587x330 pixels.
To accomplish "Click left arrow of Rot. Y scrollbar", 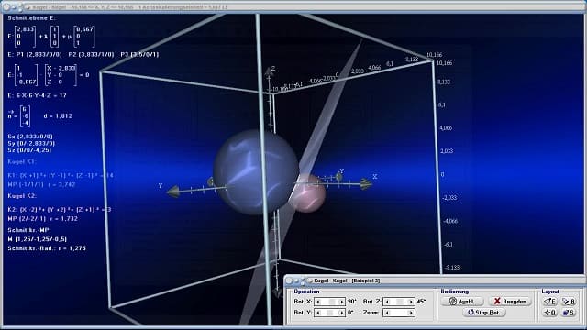I will tap(318, 313).
